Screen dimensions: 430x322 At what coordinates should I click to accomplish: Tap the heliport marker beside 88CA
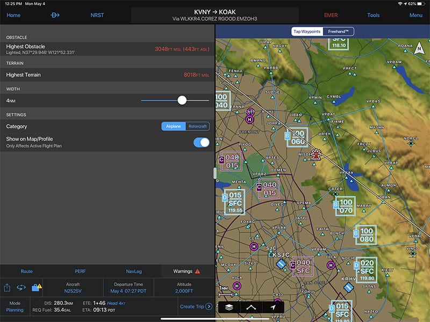[331, 265]
